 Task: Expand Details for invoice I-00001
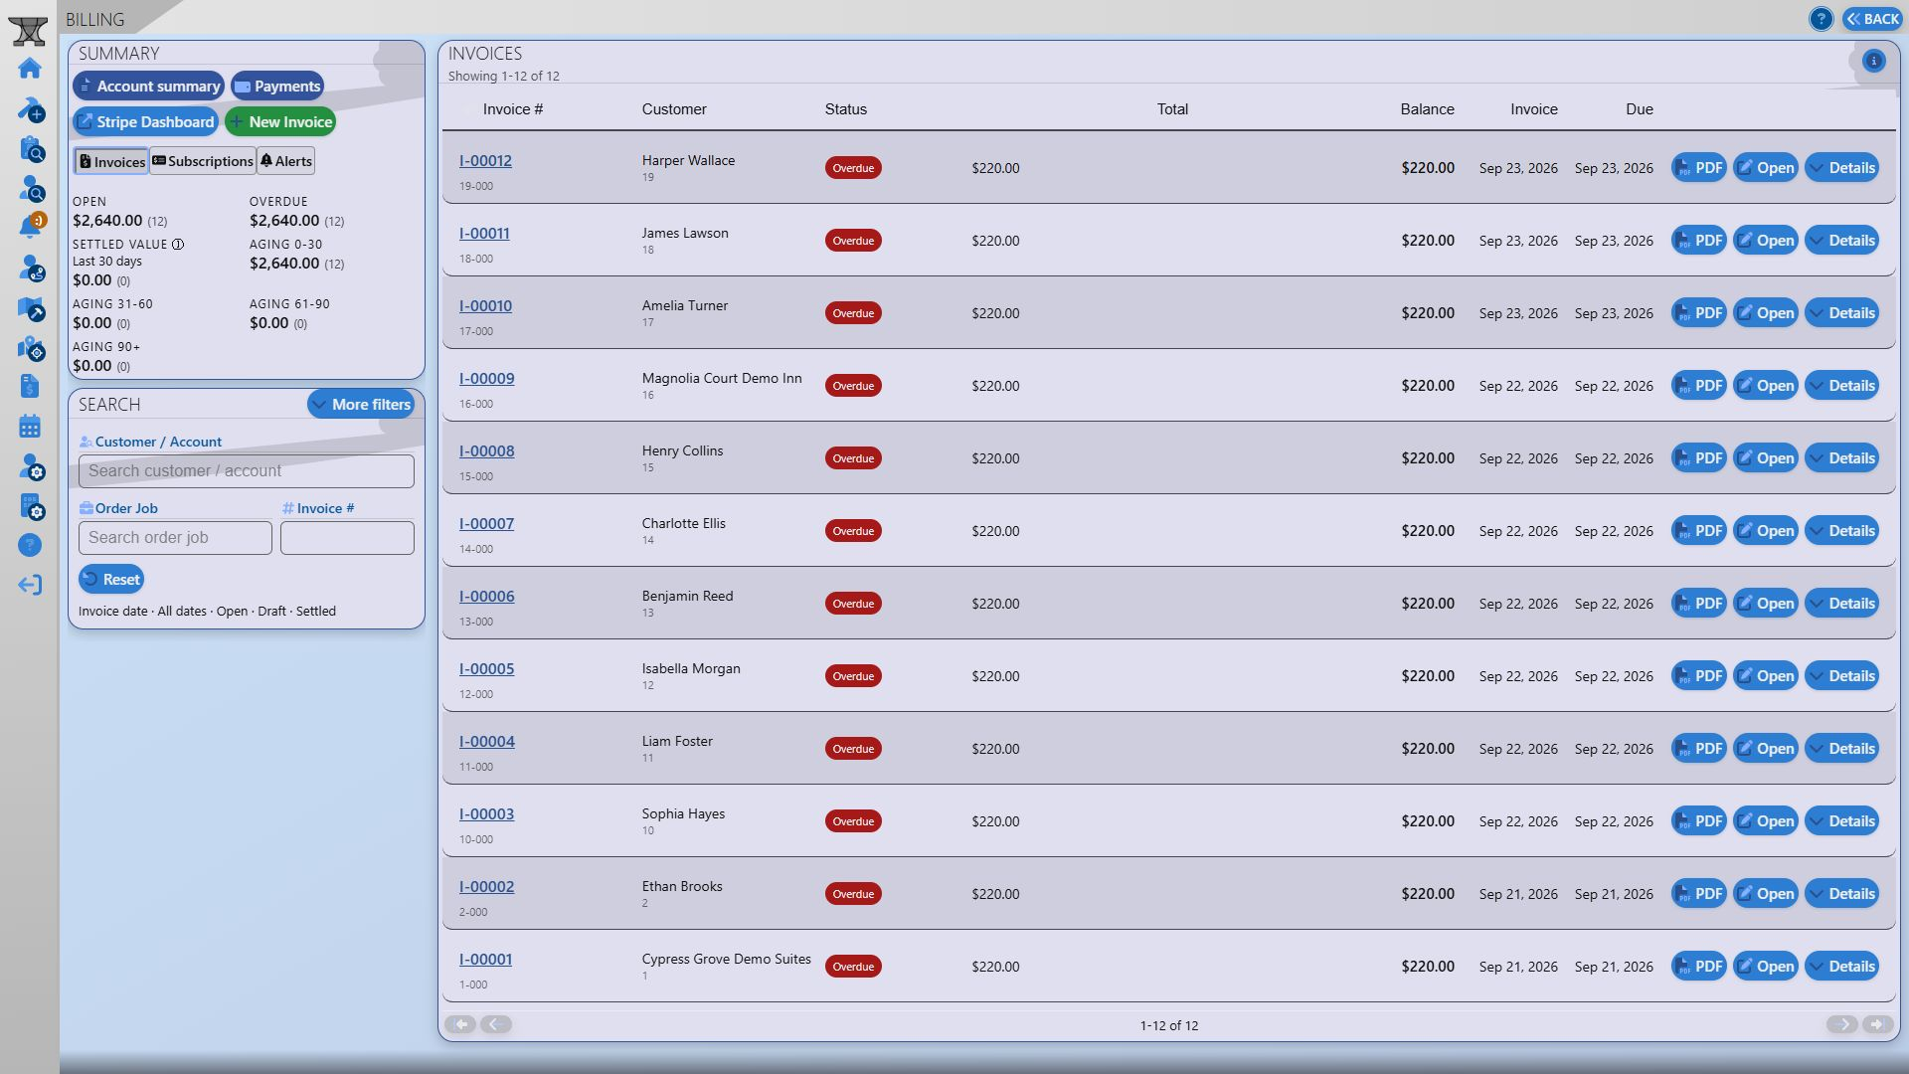pos(1841,966)
